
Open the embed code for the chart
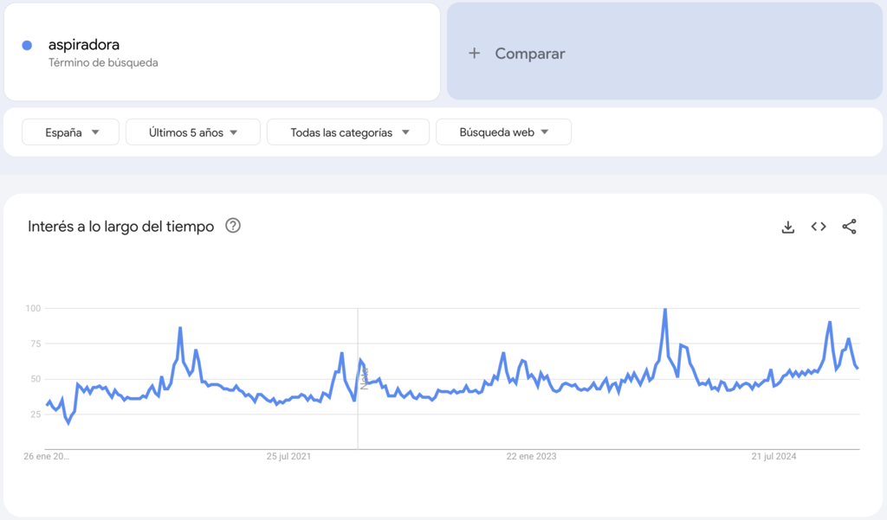[x=818, y=226]
